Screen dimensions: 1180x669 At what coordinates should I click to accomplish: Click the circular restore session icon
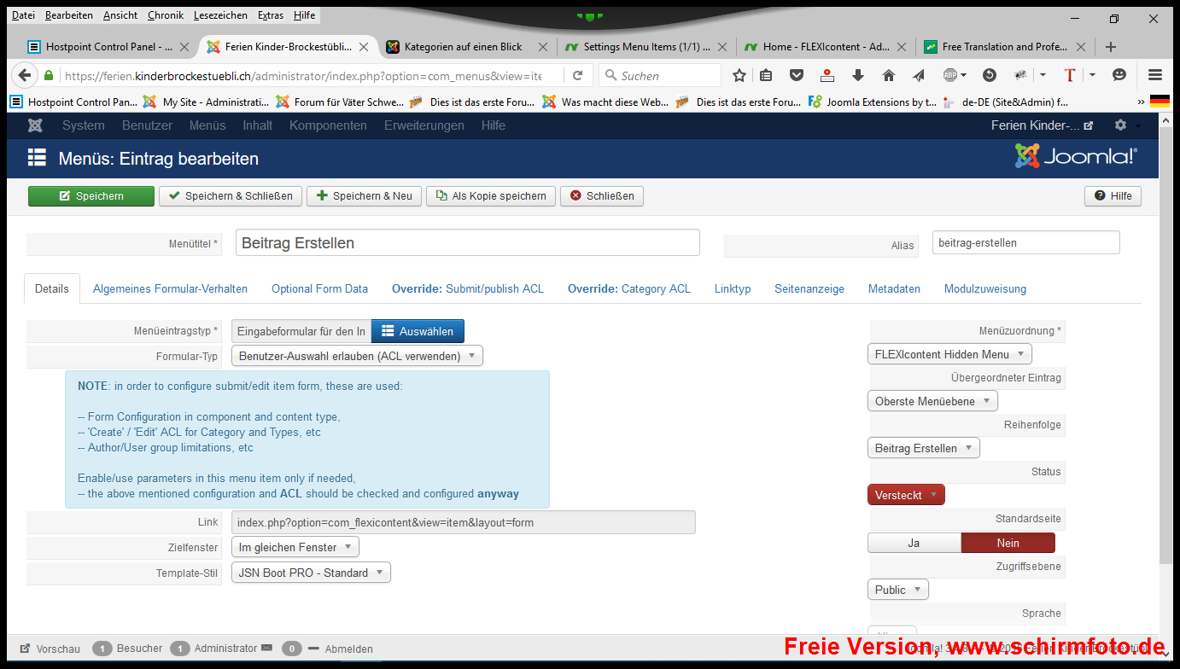tap(990, 75)
